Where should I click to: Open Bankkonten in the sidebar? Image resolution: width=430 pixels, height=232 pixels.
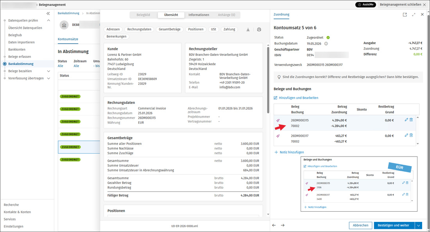tap(17, 50)
